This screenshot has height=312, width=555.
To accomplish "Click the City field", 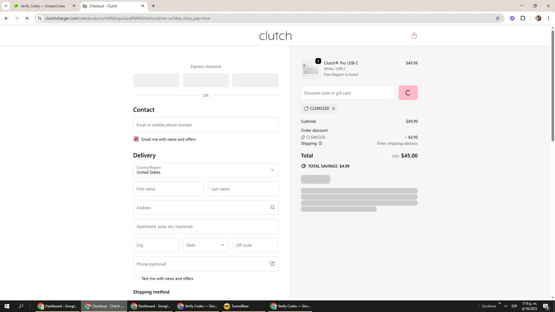I will [156, 245].
